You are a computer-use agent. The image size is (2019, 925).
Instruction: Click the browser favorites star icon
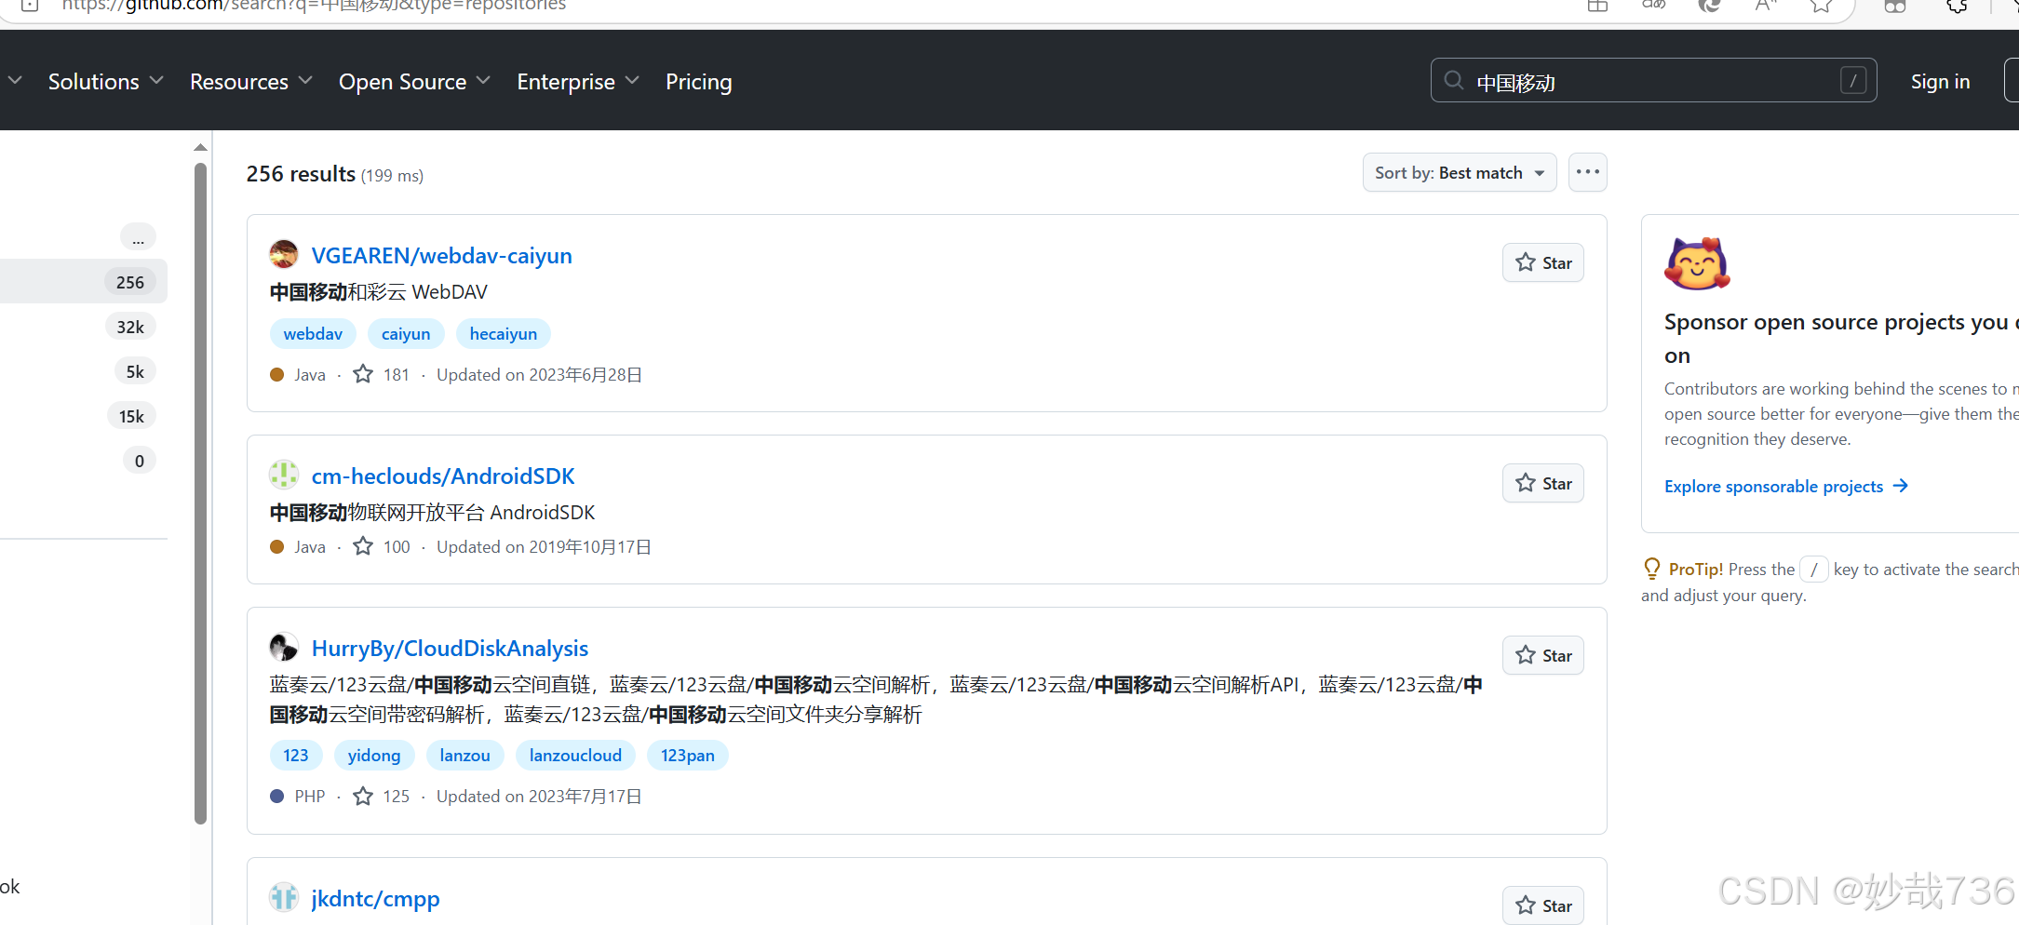1822,6
